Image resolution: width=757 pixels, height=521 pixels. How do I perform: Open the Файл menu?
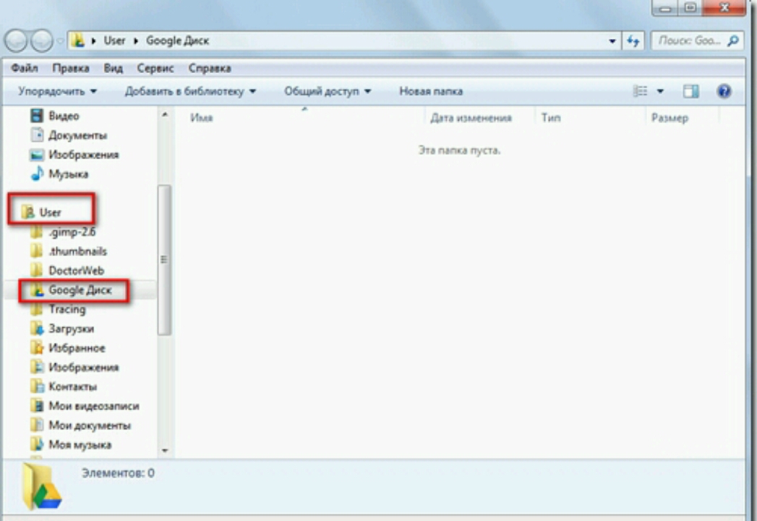25,68
